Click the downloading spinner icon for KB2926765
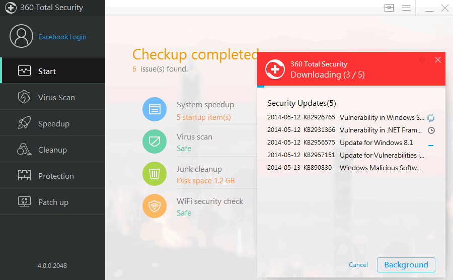 (x=431, y=118)
